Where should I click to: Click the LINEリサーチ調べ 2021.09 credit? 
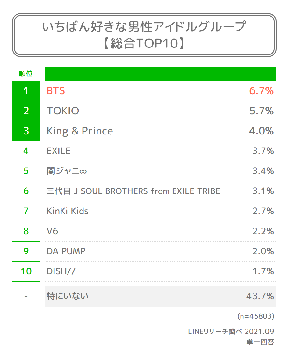click(231, 332)
